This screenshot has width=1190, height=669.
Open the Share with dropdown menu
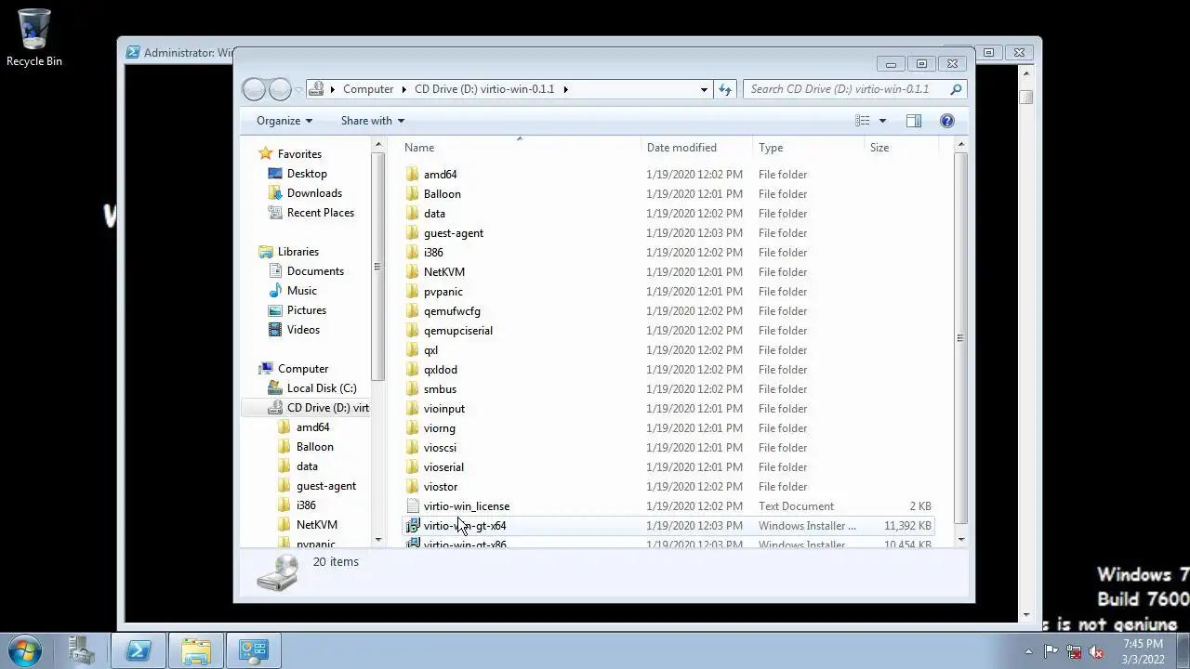[x=373, y=121]
